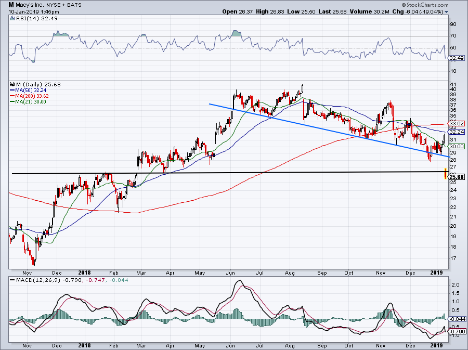Click the "High 26.83" quote value
The image size is (468, 350).
coord(270,11)
